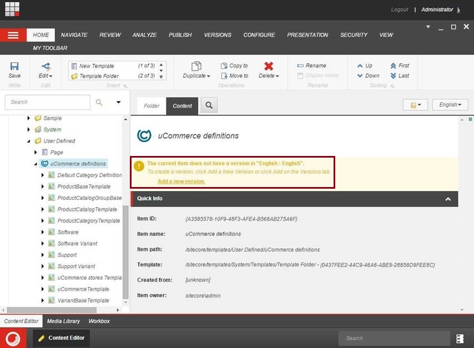Collapse the User Defined folder
This screenshot has width=474, height=348.
click(29, 141)
